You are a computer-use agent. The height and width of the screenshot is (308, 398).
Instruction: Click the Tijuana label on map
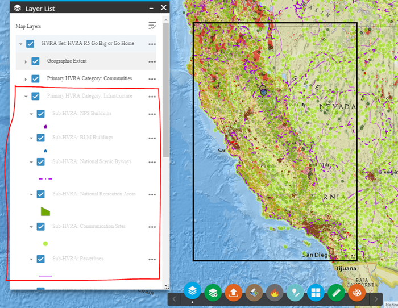click(x=346, y=268)
